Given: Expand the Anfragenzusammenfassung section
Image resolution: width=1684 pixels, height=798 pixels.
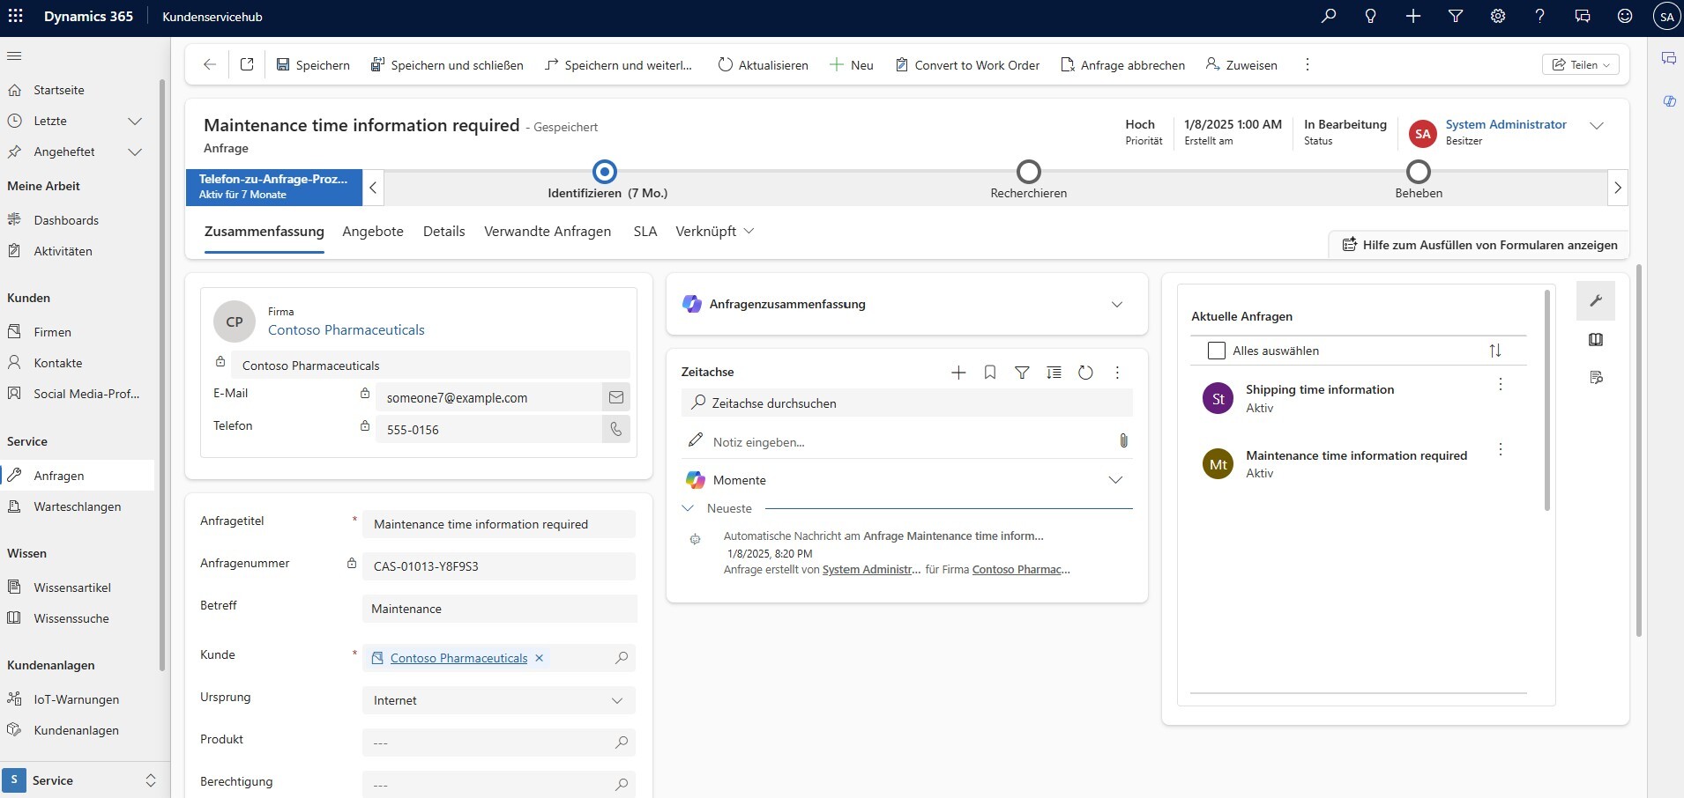Looking at the screenshot, I should [1117, 305].
